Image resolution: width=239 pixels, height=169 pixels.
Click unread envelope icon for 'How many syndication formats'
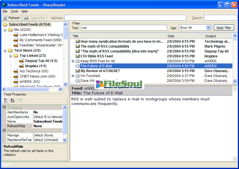78,42
